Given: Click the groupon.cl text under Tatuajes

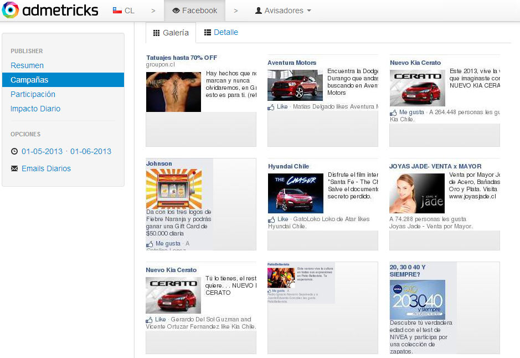Looking at the screenshot, I should (x=161, y=64).
